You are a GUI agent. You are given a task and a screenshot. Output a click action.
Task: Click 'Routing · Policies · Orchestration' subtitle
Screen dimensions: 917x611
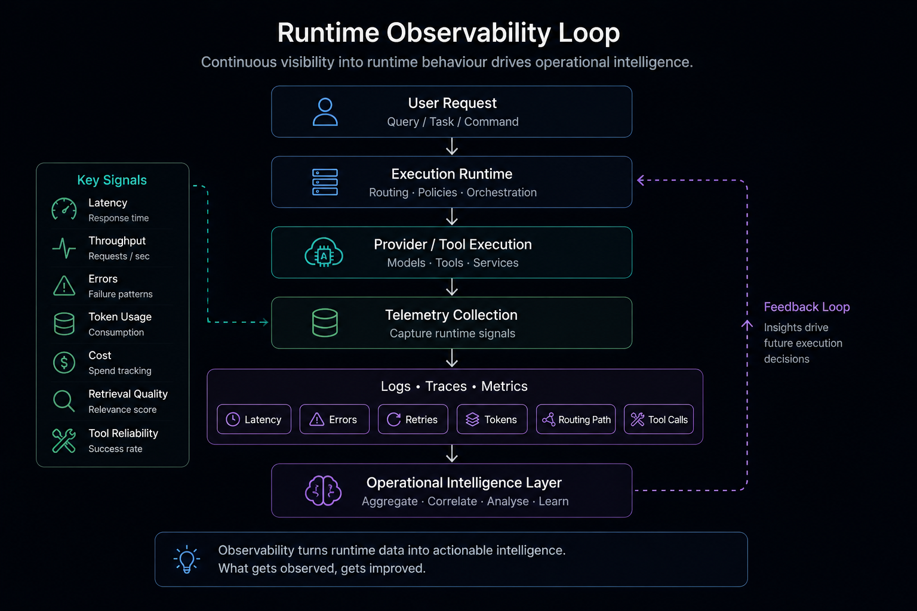(x=453, y=192)
